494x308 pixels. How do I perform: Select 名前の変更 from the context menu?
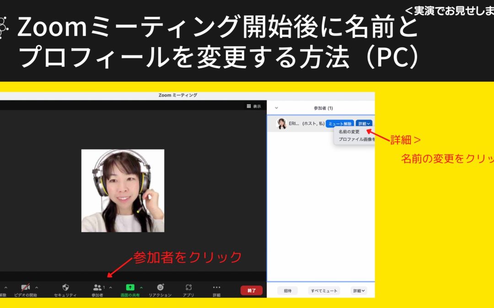tap(349, 132)
